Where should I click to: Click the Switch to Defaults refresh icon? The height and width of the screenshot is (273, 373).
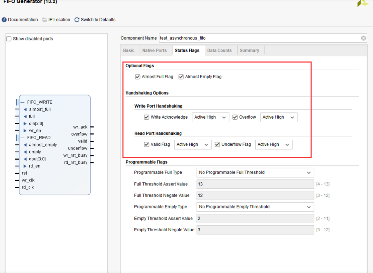click(x=77, y=20)
